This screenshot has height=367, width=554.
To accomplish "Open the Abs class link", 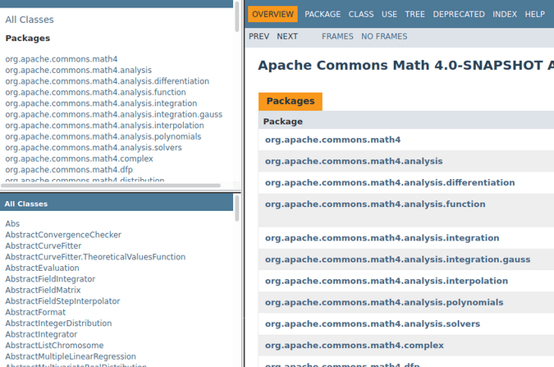I will (x=12, y=223).
